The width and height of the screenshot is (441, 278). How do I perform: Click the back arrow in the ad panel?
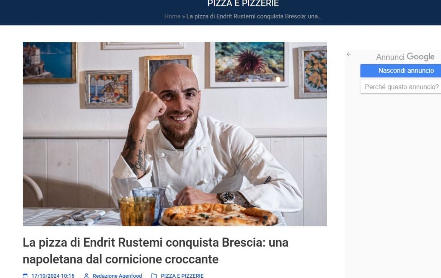(x=349, y=54)
